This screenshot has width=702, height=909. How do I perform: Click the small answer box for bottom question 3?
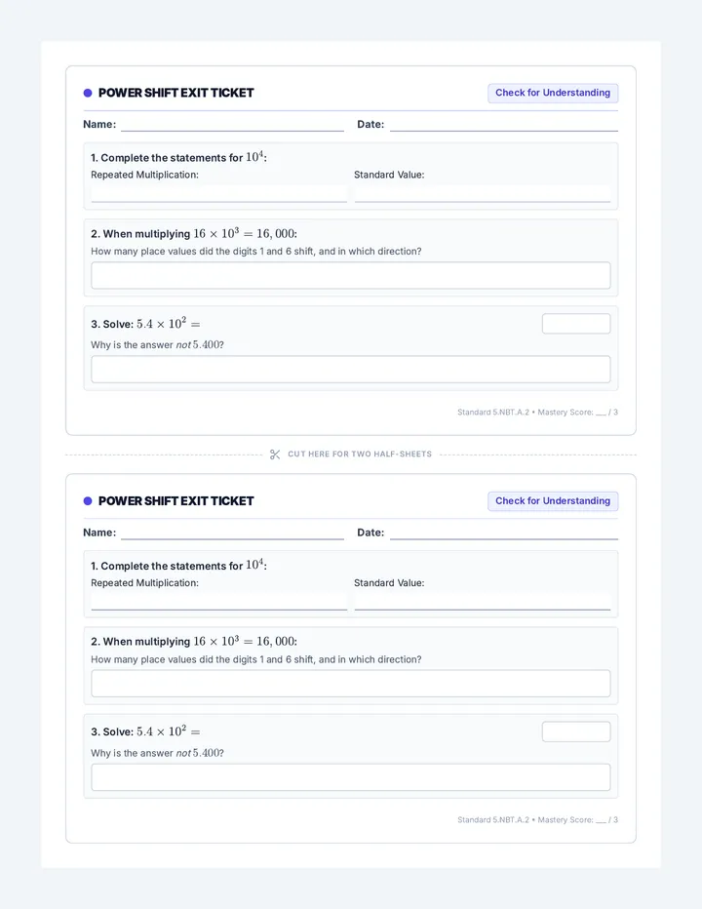tap(576, 731)
